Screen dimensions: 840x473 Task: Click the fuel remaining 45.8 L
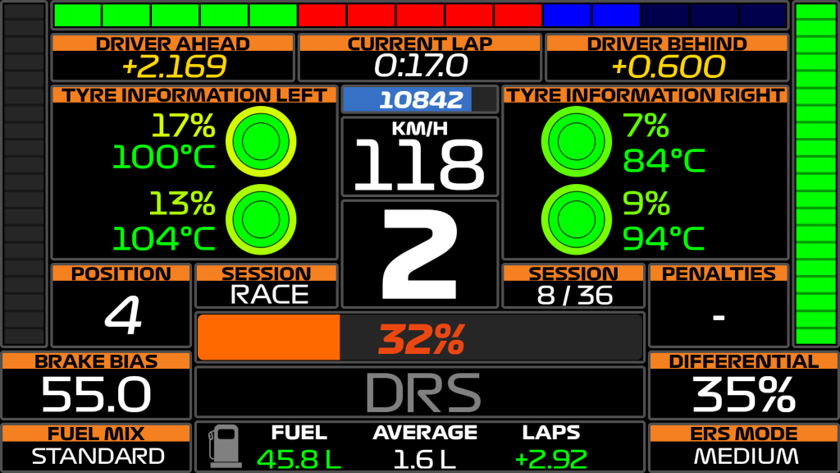[x=299, y=459]
